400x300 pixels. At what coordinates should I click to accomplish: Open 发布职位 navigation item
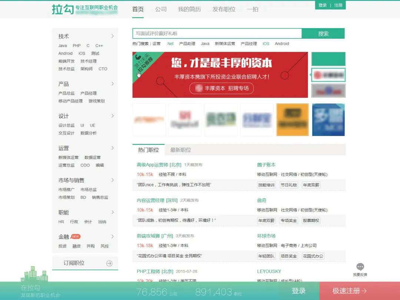224,9
